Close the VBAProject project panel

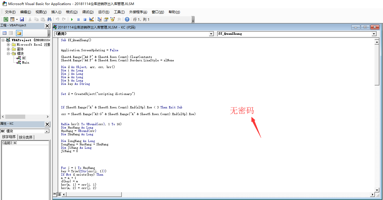click(47, 26)
